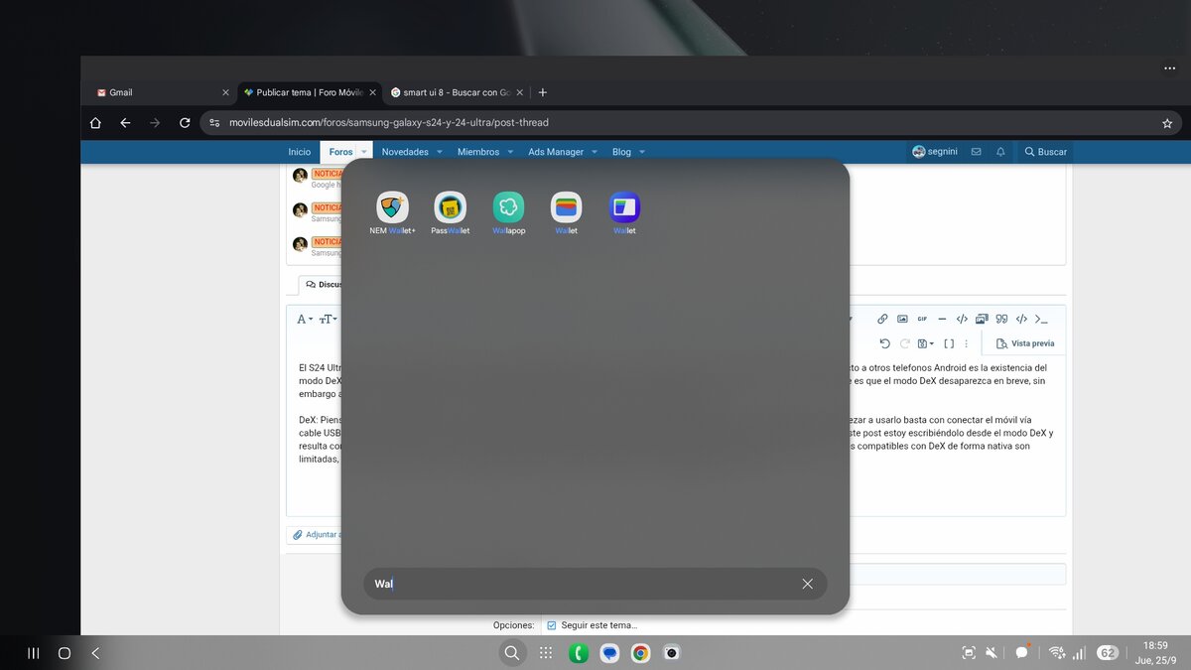Open forum inbox conversations (envelope icon)
The image size is (1191, 670).
pyautogui.click(x=976, y=152)
